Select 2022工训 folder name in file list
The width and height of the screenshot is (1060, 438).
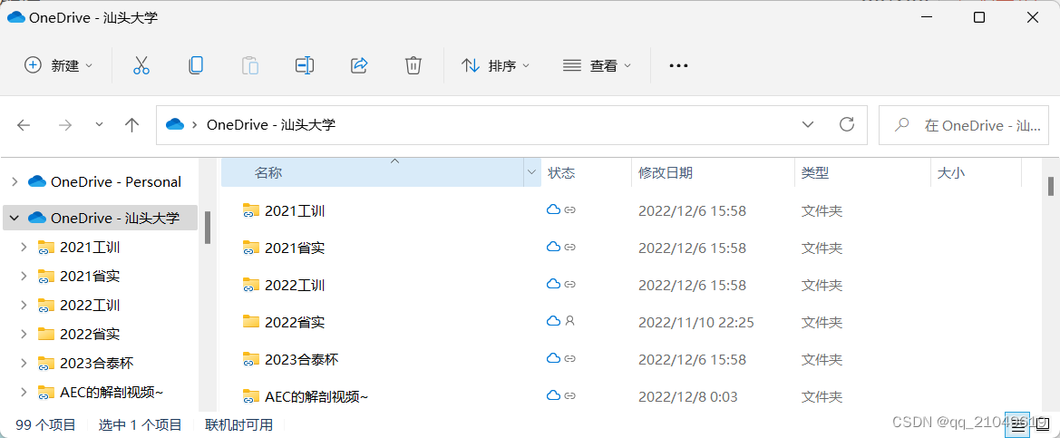pos(295,285)
